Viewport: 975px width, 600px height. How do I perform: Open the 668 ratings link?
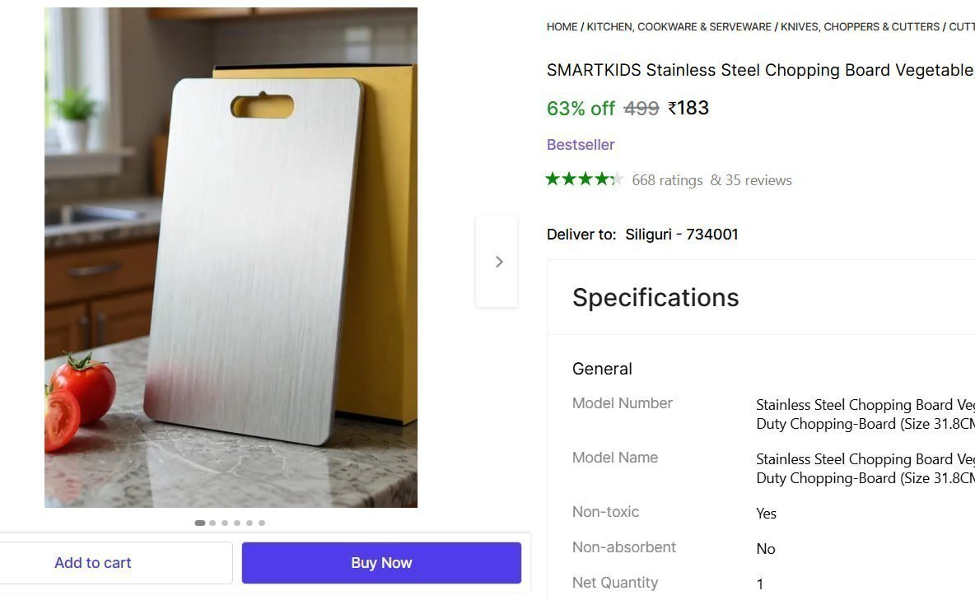tap(667, 180)
